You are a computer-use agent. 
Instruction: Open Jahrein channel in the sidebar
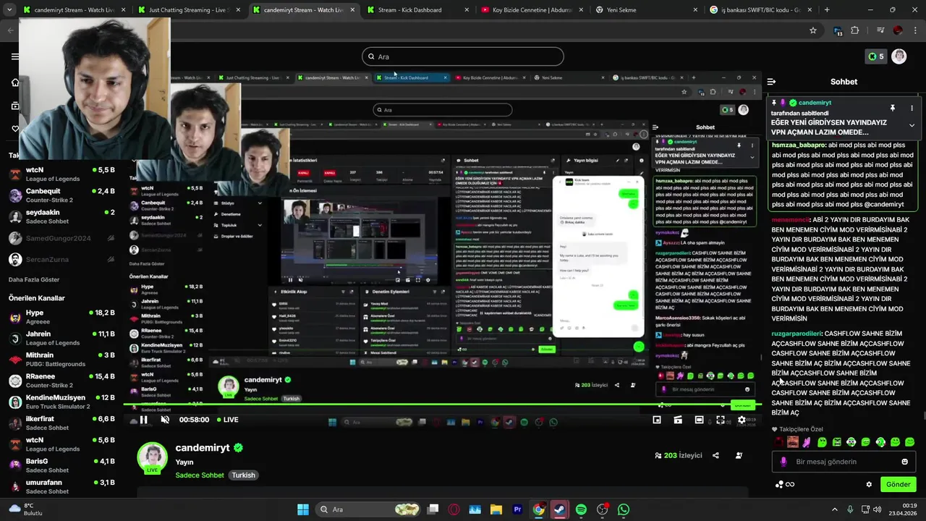pyautogui.click(x=61, y=338)
